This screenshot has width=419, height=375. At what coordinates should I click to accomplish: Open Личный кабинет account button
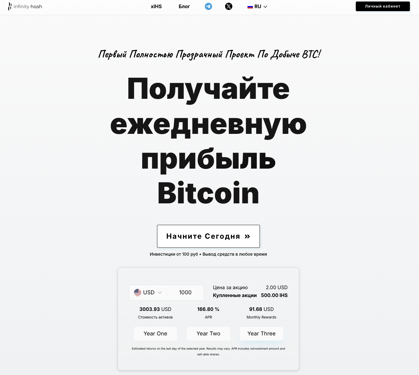tap(383, 6)
